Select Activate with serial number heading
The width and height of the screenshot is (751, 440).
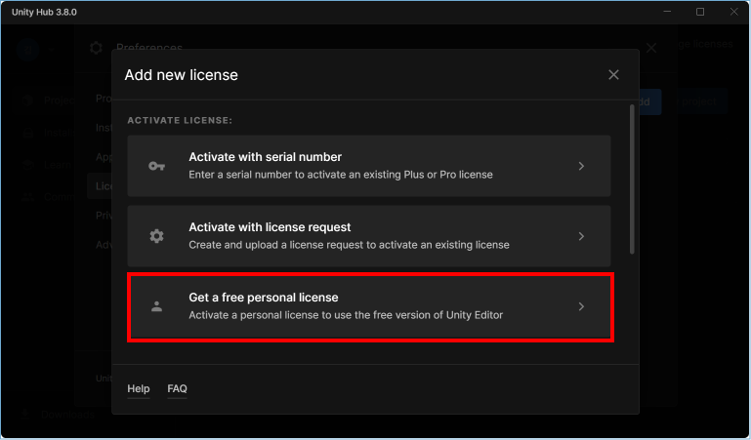[265, 157]
